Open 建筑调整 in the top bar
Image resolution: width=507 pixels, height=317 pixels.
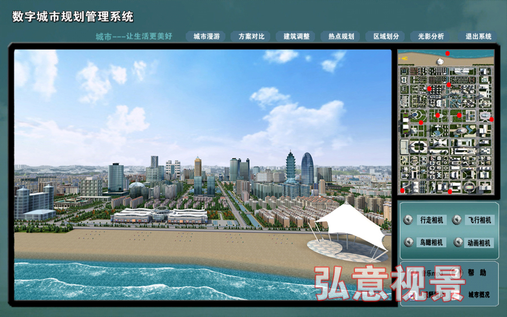click(296, 37)
